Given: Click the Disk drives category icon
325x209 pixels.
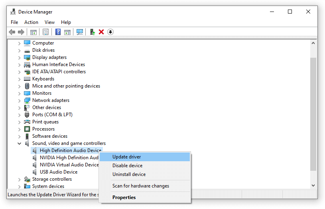Looking at the screenshot, I should click(27, 51).
